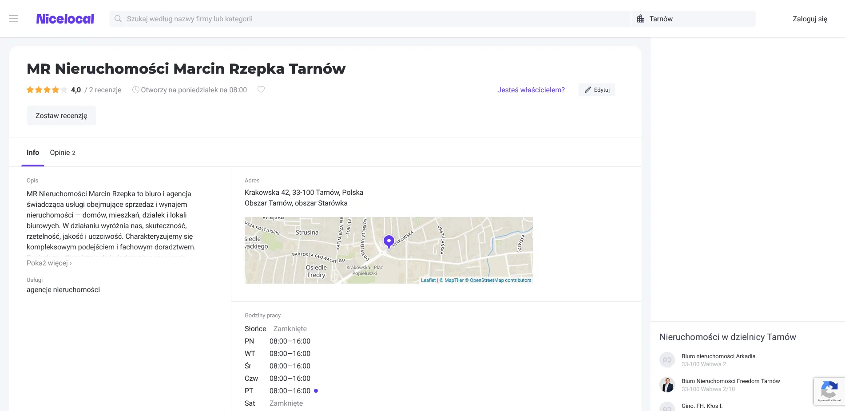Click the WT 08:00—16:00 hours row
Image resolution: width=845 pixels, height=411 pixels.
pyautogui.click(x=278, y=353)
